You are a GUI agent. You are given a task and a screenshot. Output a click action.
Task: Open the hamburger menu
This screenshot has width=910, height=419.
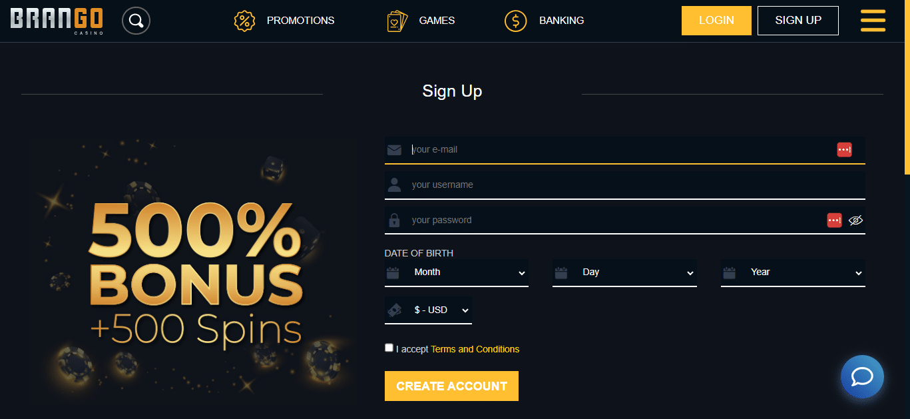pos(873,20)
